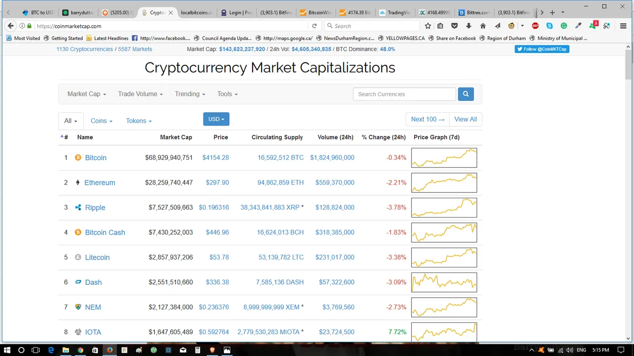Change currency with the USD dropdown
Image resolution: width=634 pixels, height=356 pixels.
[x=216, y=119]
